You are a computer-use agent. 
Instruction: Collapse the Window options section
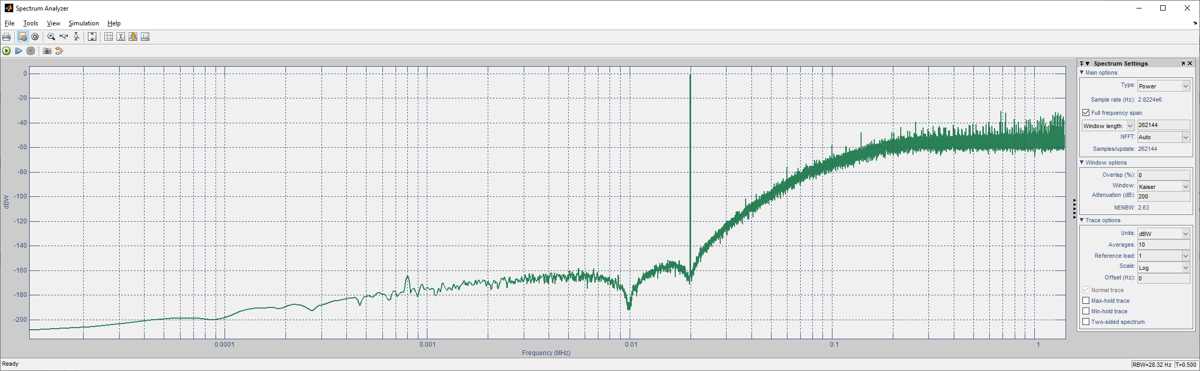pyautogui.click(x=1082, y=162)
